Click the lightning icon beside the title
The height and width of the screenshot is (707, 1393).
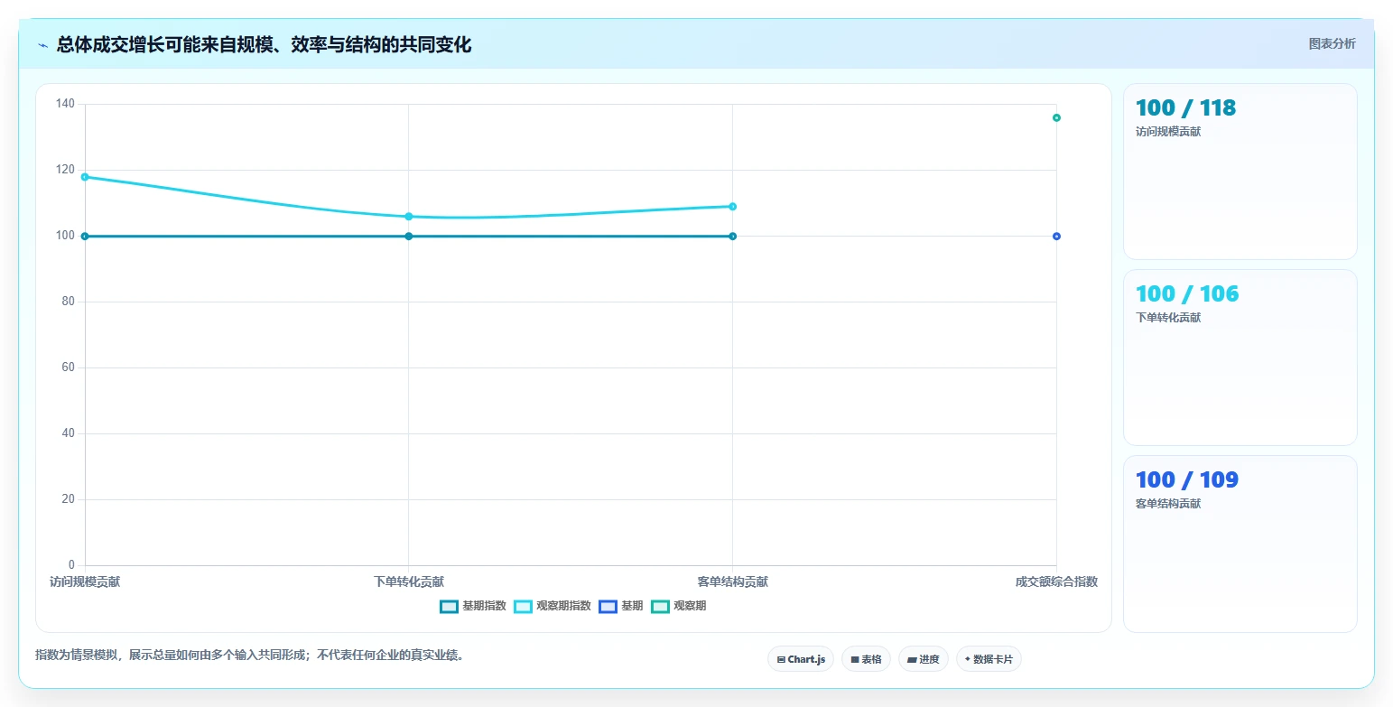tap(43, 45)
